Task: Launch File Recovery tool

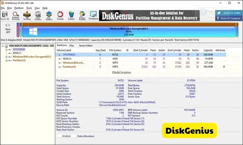Action: [x=27, y=16]
